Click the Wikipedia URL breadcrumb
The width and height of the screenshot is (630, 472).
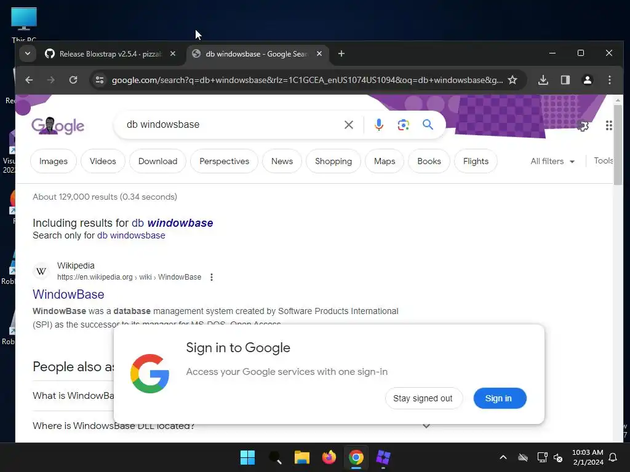coord(129,277)
